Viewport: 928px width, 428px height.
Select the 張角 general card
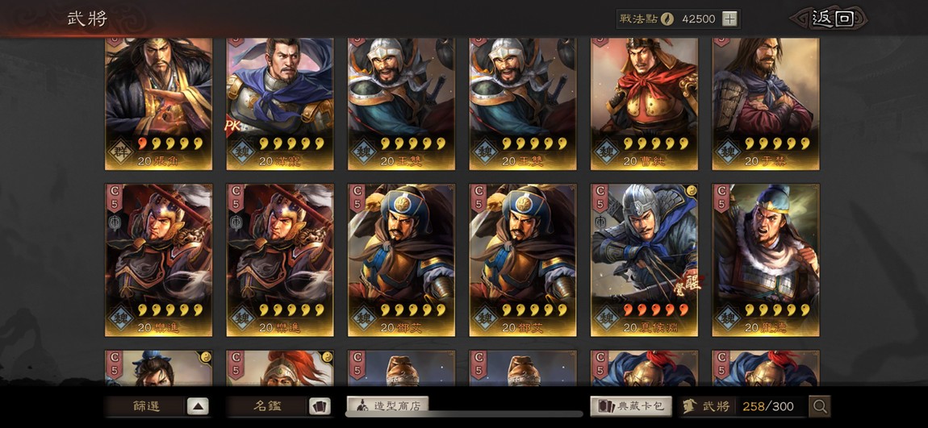coord(159,104)
